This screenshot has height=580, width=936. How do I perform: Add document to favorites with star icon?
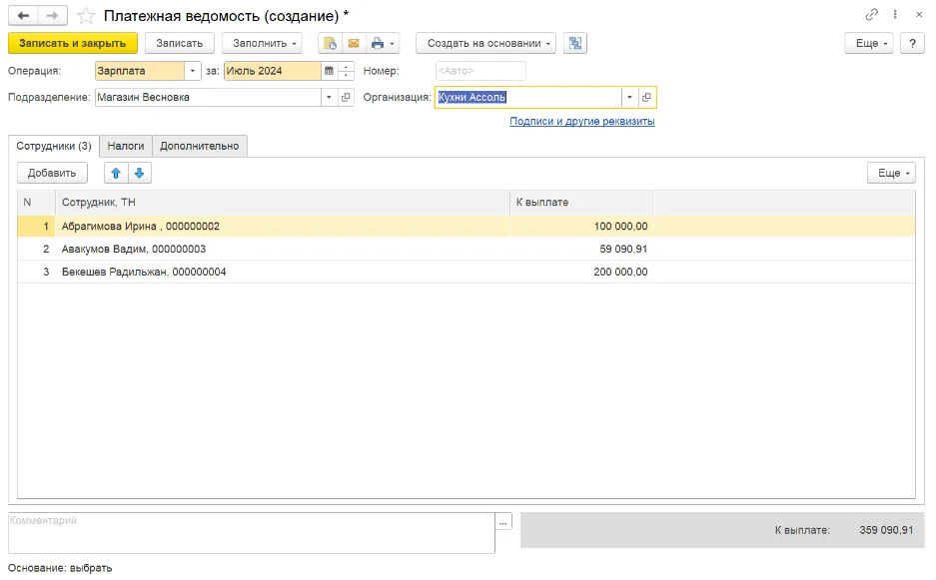point(86,16)
